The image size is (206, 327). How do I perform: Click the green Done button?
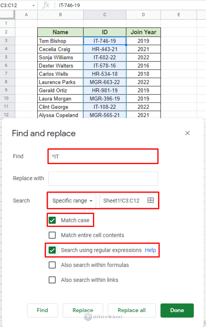[x=177, y=310]
